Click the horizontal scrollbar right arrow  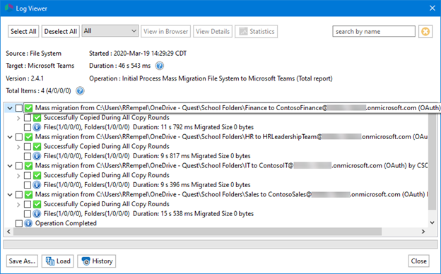pos(423,232)
